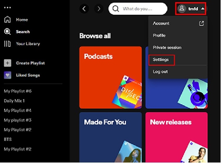This screenshot has width=221, height=163.
Task: Open the three-dots app menu
Action: coord(7,8)
